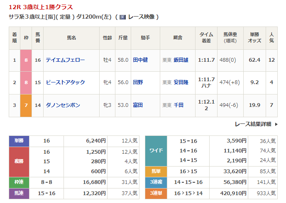Click the pink frame 8 cell in first place row
This screenshot has height=203, width=286.
[26, 60]
